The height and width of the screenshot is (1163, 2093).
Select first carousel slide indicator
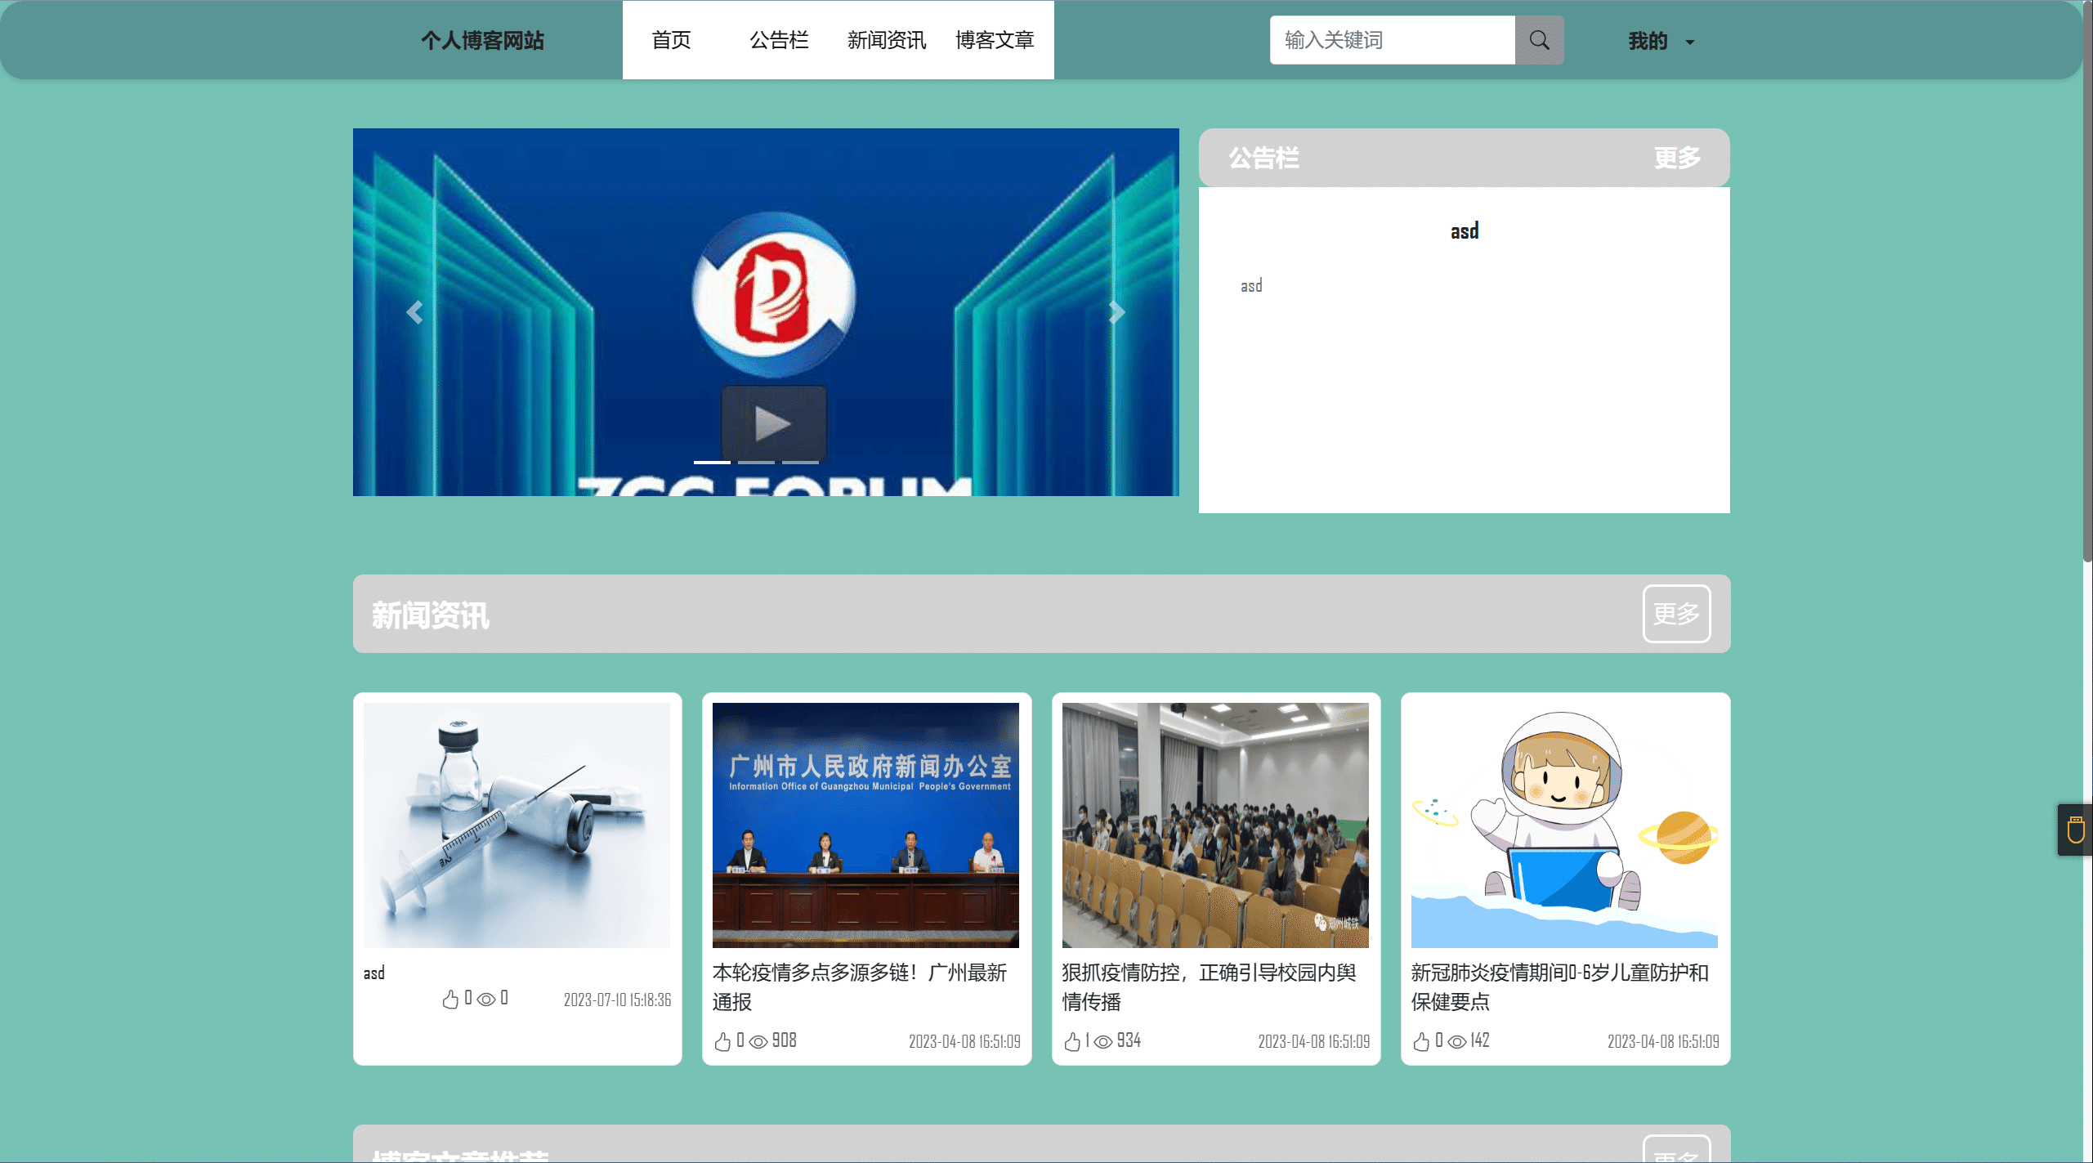pyautogui.click(x=712, y=463)
